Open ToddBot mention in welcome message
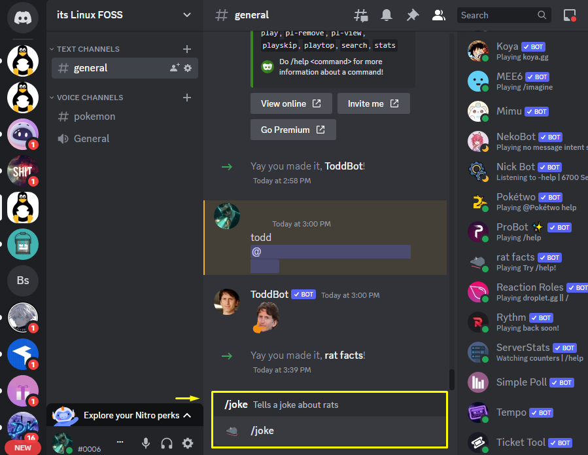The height and width of the screenshot is (455, 588). tap(343, 166)
